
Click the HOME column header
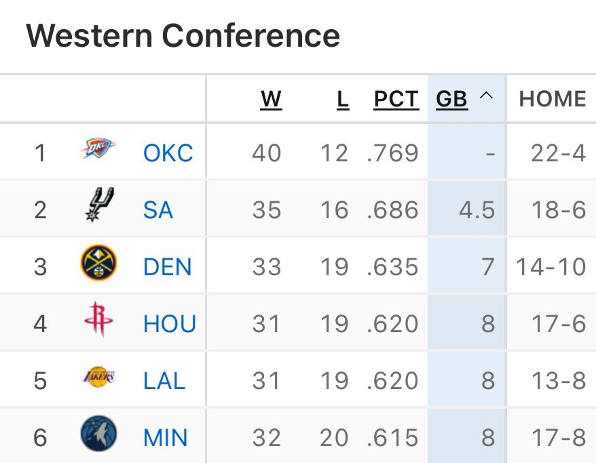(552, 99)
